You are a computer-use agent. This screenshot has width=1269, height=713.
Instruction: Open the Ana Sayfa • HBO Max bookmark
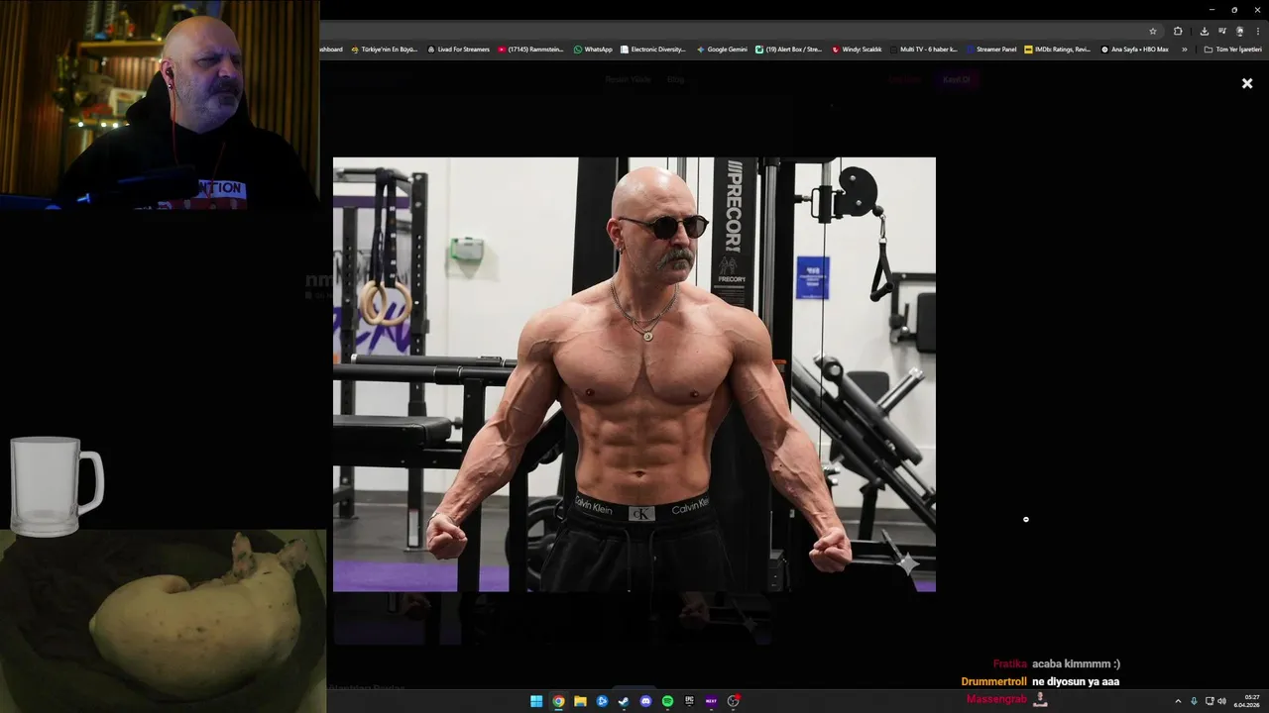click(1135, 50)
